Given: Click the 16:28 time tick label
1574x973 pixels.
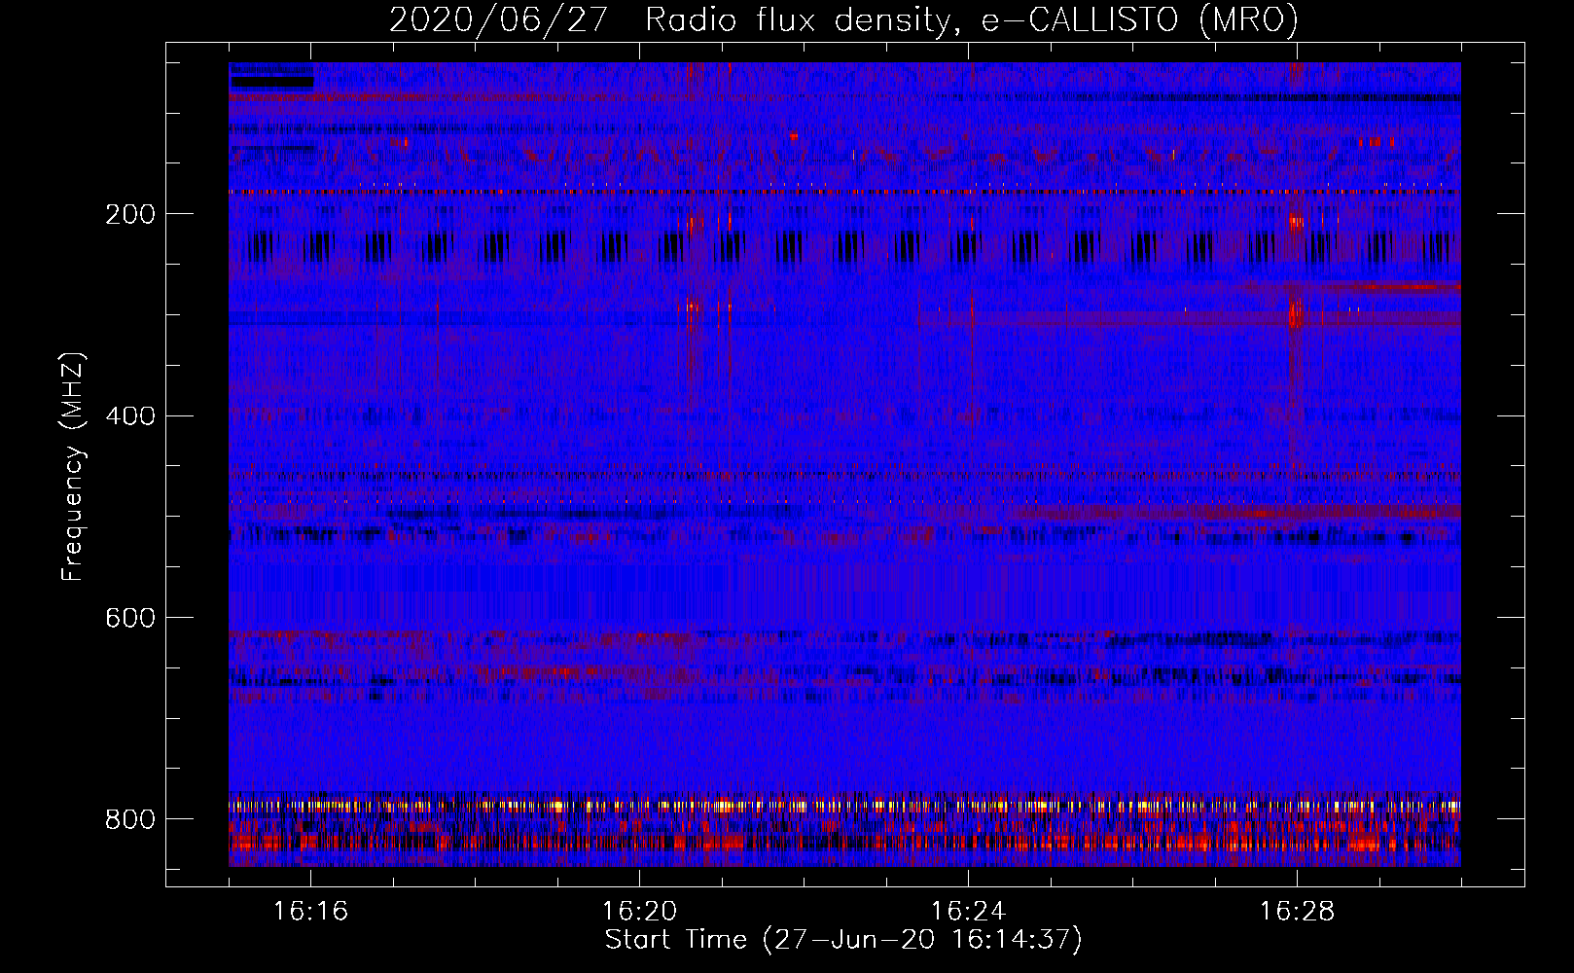Looking at the screenshot, I should point(1297,911).
